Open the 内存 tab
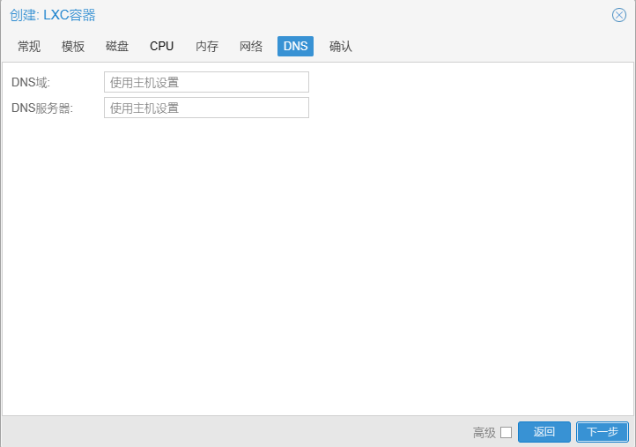The image size is (636, 447). click(x=207, y=46)
